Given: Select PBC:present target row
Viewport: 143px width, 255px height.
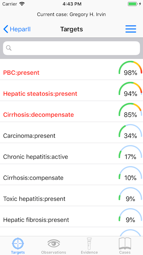Looking at the screenshot, I should point(72,70).
